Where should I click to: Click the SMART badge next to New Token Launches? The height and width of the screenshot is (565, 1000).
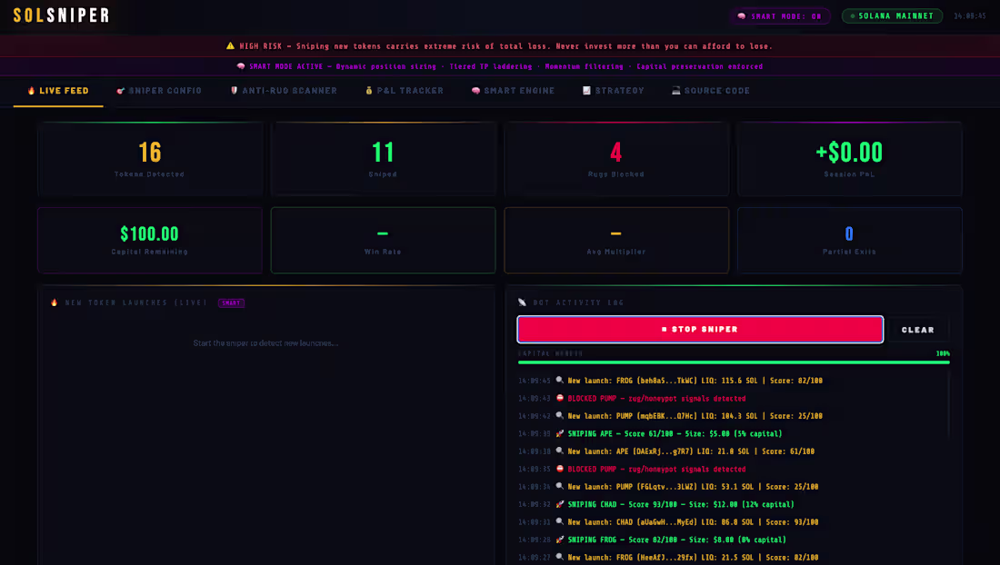[231, 303]
